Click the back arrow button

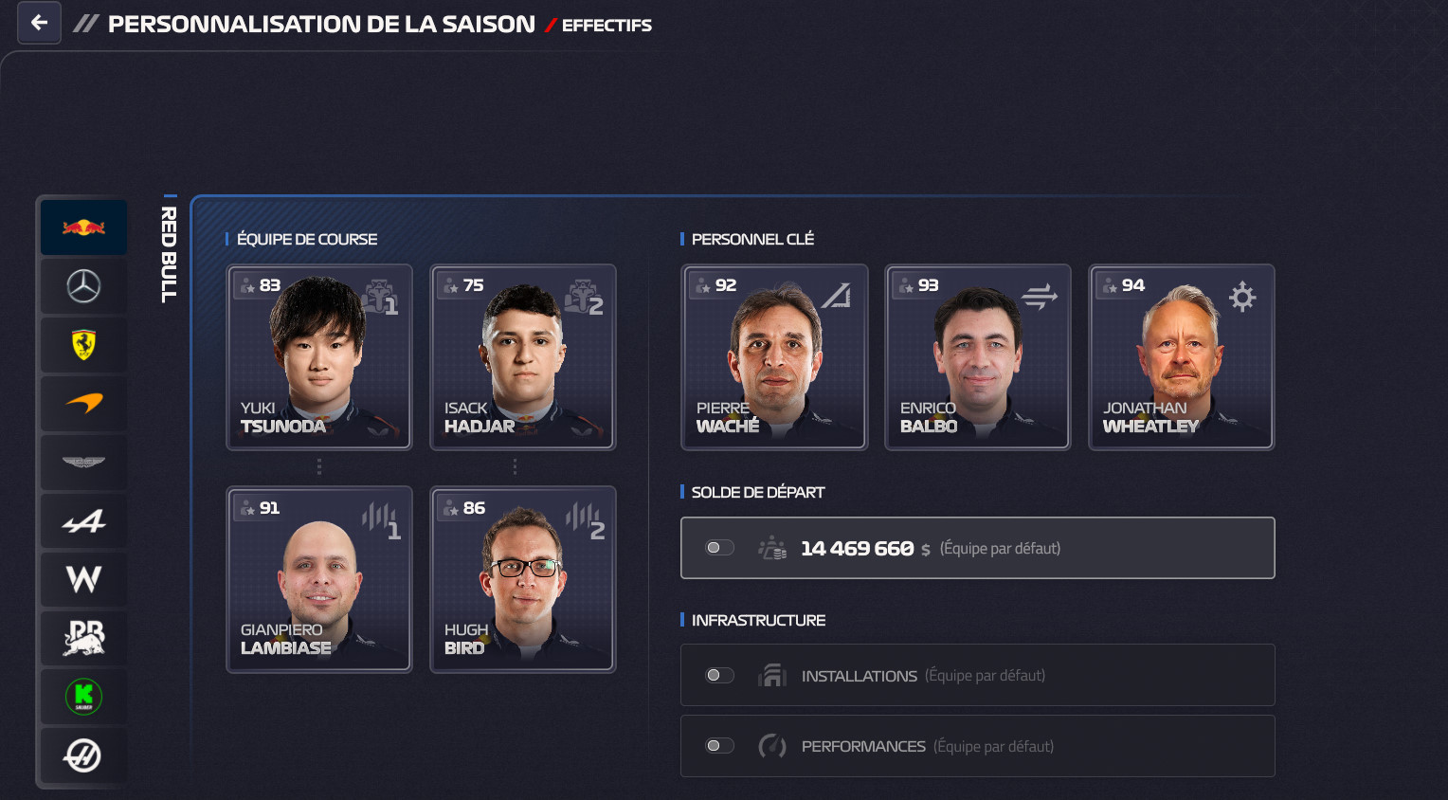pos(39,23)
